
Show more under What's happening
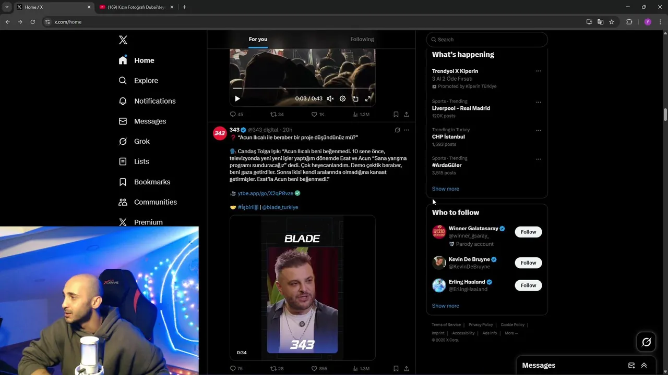(x=446, y=189)
